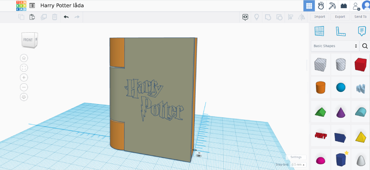Pick the dark blue Wedge shape
The image size is (370, 170).
[x=341, y=137]
